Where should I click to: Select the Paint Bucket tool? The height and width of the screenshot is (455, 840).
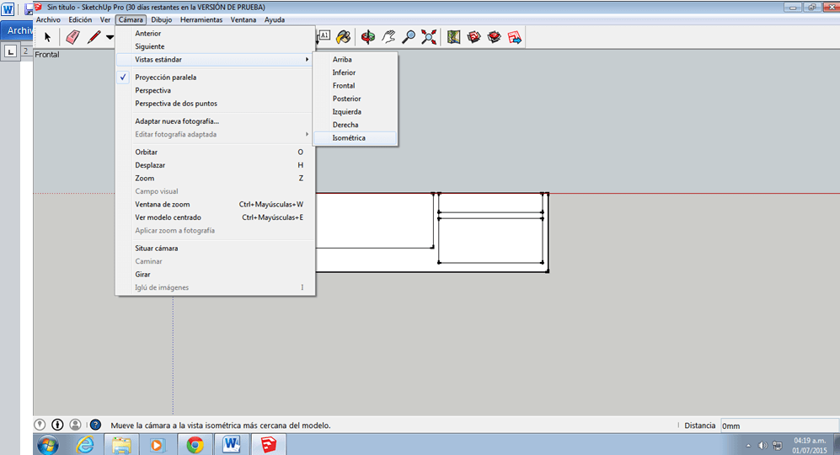[344, 37]
